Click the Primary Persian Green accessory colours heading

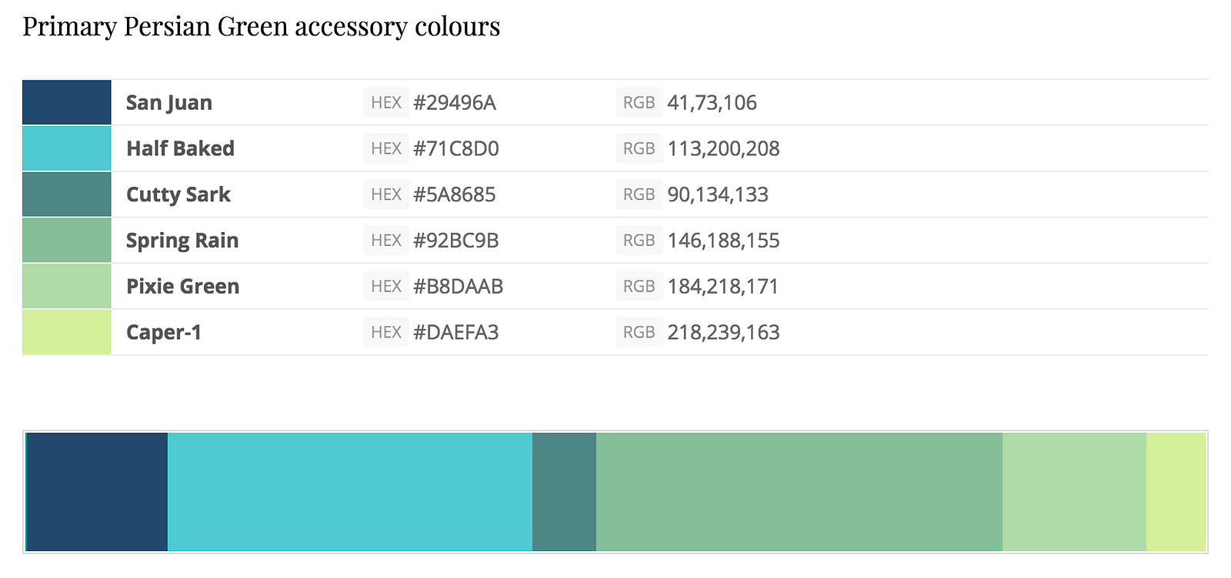pyautogui.click(x=262, y=26)
